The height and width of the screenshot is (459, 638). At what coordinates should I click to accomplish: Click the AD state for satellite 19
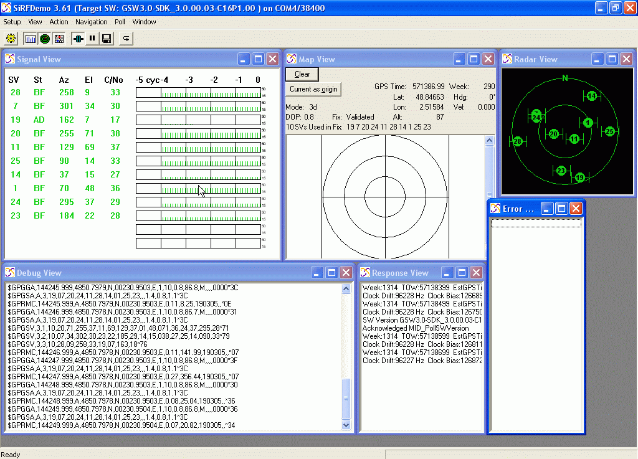(39, 120)
